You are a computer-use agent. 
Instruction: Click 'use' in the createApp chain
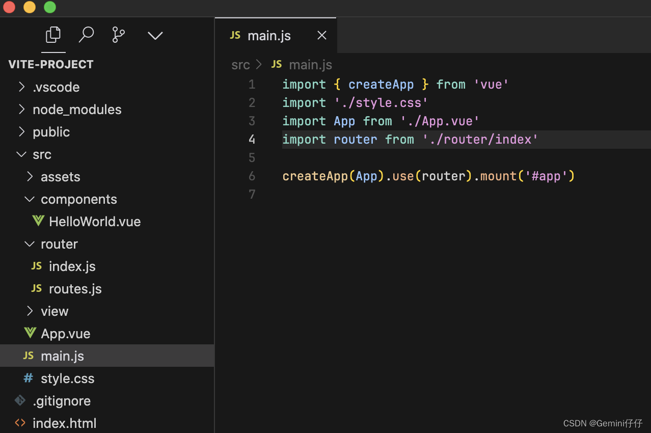coord(403,176)
